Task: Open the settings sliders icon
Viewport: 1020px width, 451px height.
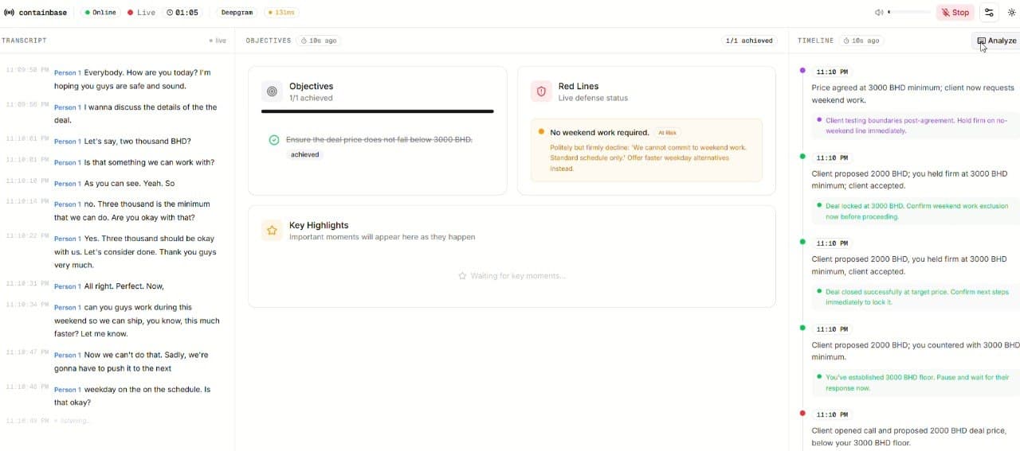Action: [989, 13]
